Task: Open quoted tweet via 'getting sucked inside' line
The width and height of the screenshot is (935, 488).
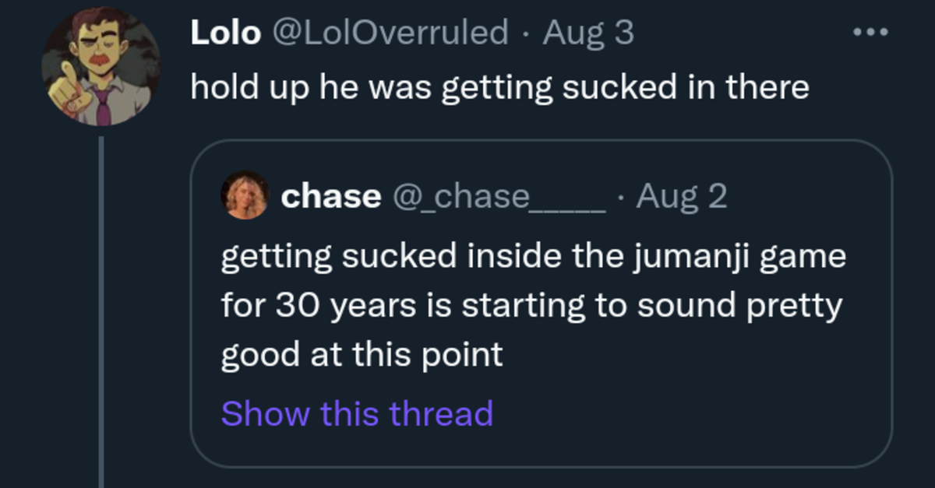Action: pos(534,257)
